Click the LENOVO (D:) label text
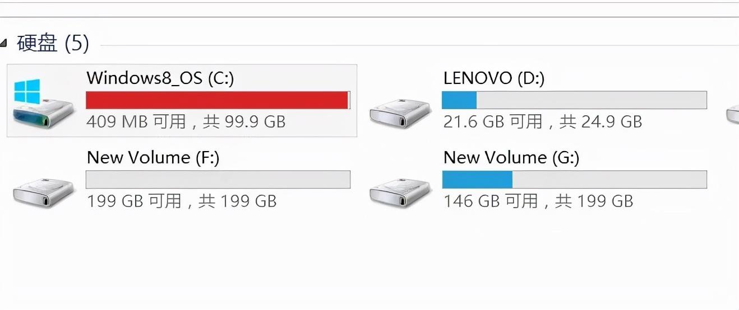The image size is (739, 310). point(494,78)
